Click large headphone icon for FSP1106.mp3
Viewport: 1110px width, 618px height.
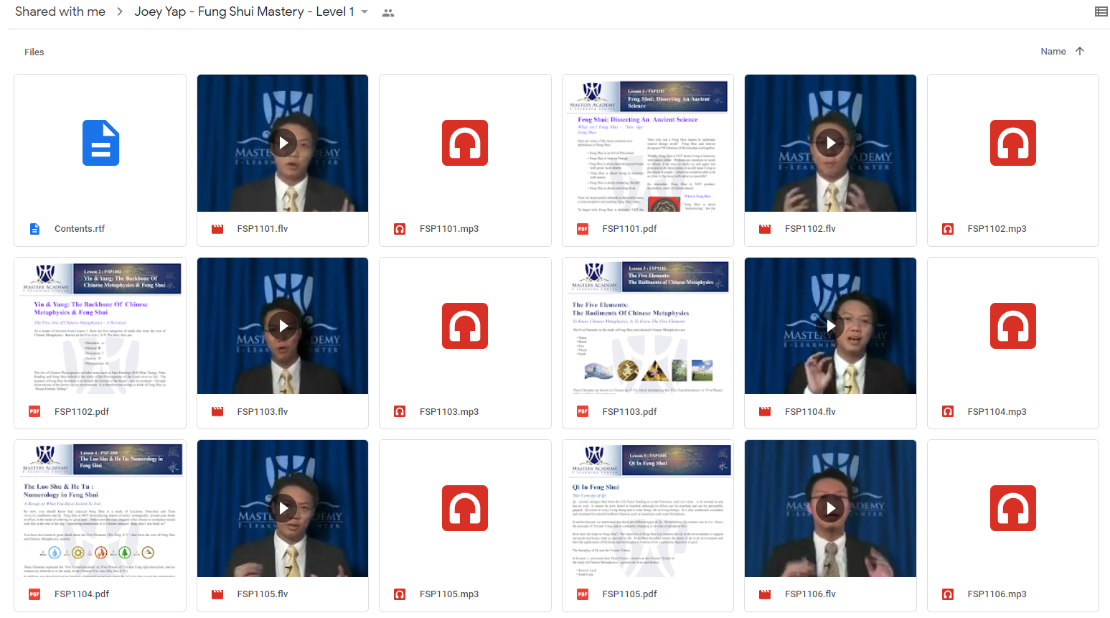click(1013, 508)
